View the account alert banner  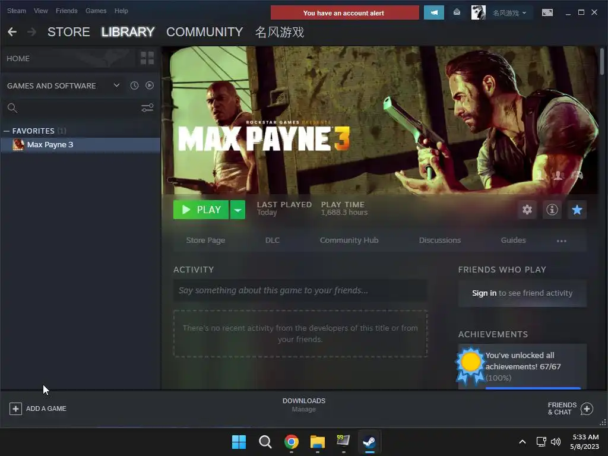345,13
